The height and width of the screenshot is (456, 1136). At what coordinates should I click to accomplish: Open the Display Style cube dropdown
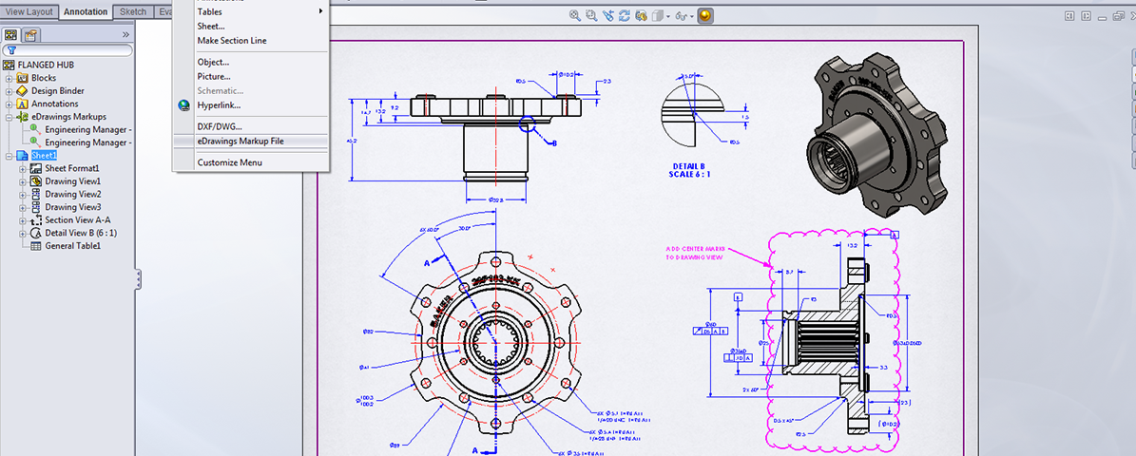pyautogui.click(x=660, y=15)
